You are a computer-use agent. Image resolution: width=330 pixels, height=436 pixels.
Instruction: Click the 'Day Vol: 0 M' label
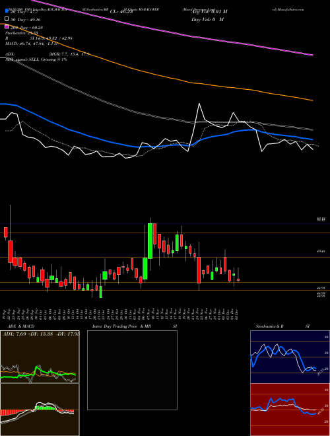207,20
